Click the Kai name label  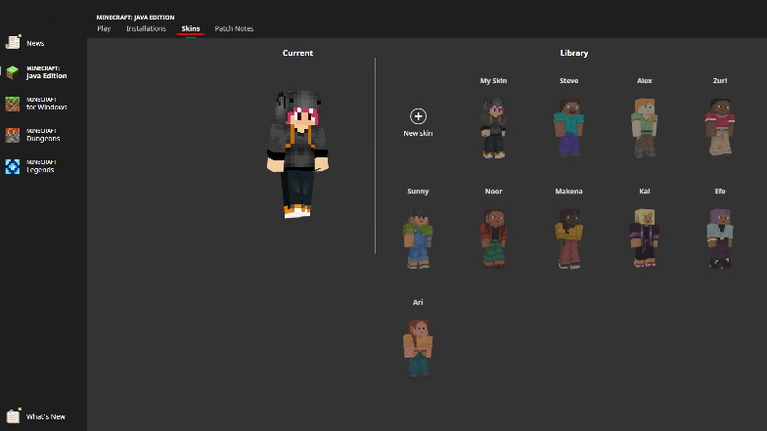644,192
